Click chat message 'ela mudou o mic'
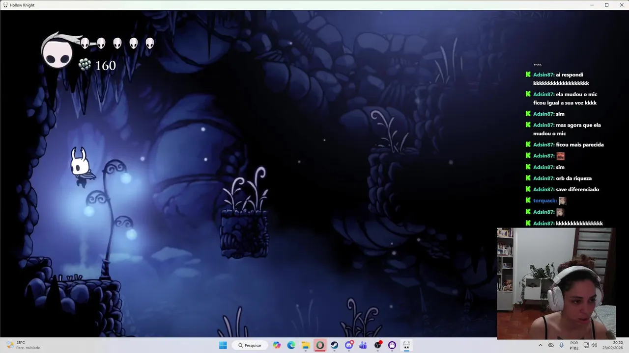Screen dimensions: 629x353 576,94
